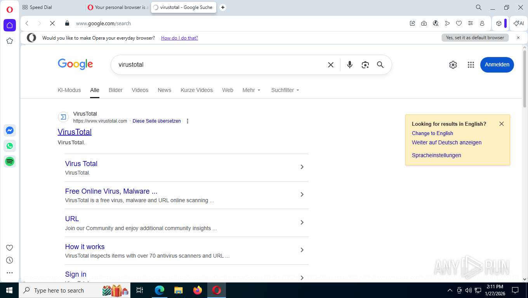Open the address bar player/flow arrow icon
Image resolution: width=528 pixels, height=298 pixels.
point(447,23)
